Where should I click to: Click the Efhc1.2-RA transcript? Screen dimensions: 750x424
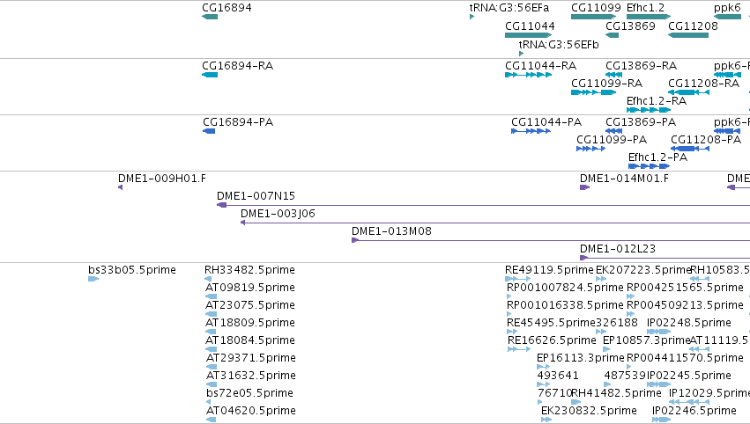click(649, 110)
